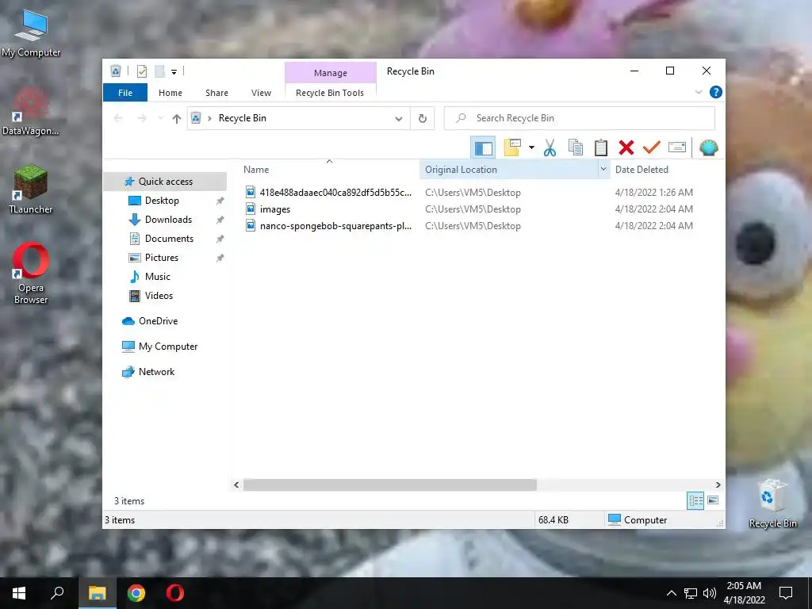Collapse the ribbon with chevron arrow
Image resolution: width=812 pixels, height=609 pixels.
(x=699, y=92)
